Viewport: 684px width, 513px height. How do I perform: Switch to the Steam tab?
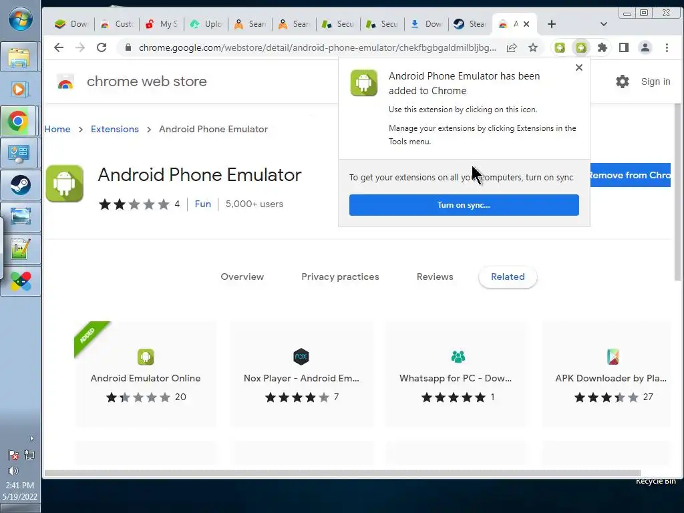(x=470, y=24)
